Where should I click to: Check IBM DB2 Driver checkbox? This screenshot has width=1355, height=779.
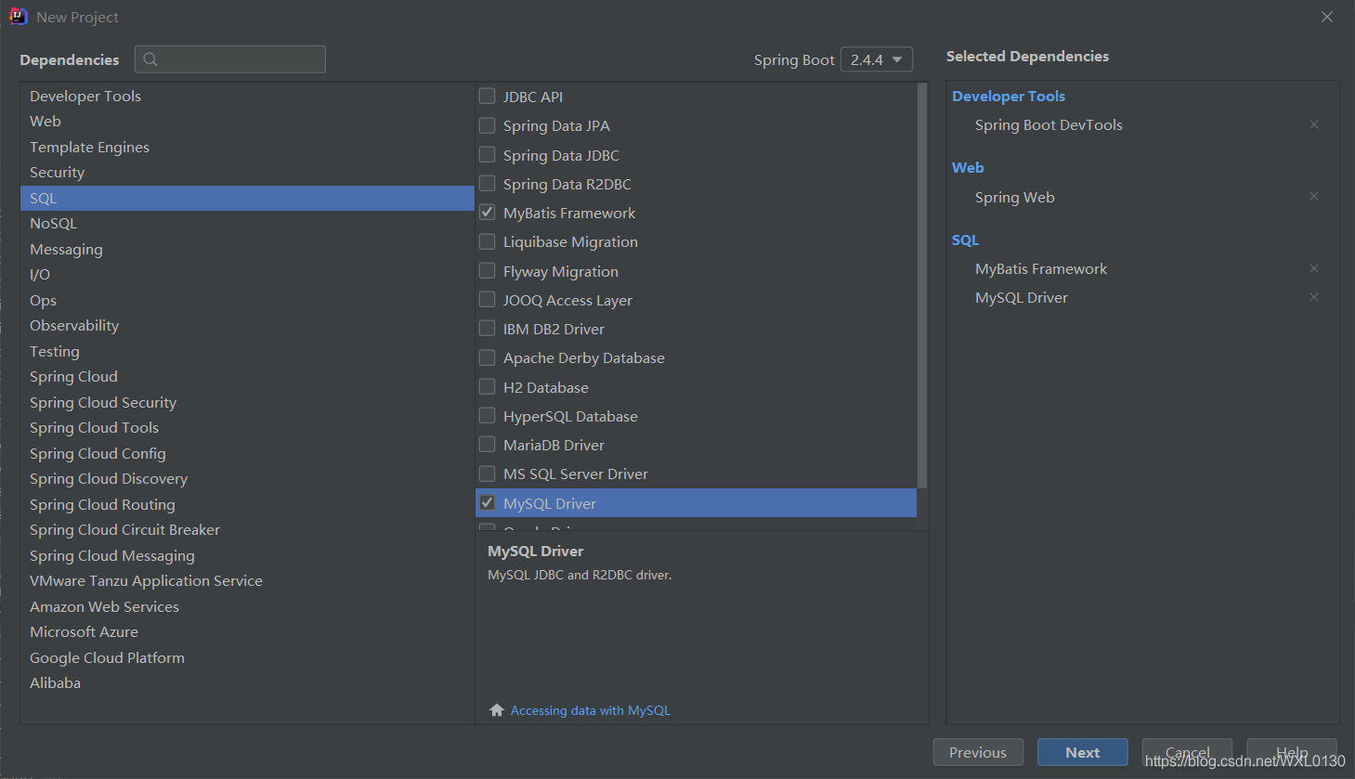487,328
